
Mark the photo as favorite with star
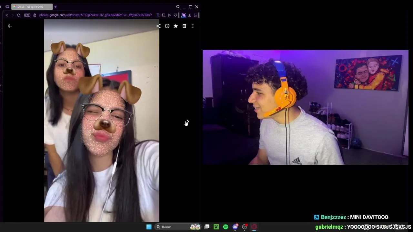pyautogui.click(x=176, y=26)
